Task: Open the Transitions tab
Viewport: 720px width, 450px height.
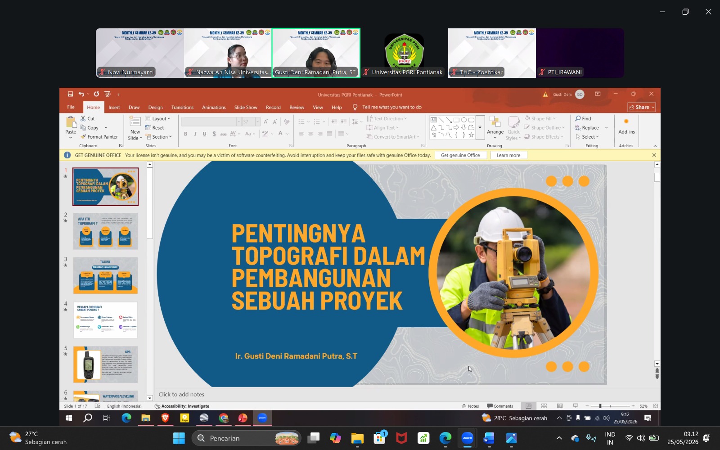Action: [182, 107]
